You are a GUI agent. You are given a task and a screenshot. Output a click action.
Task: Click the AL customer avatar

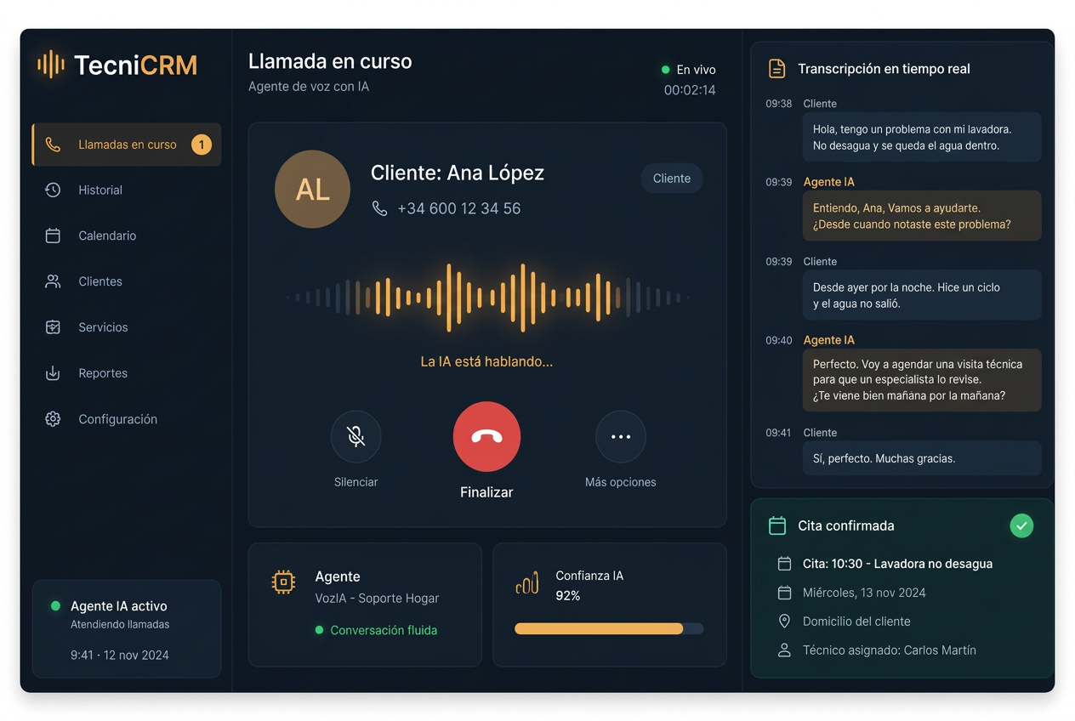(x=312, y=190)
